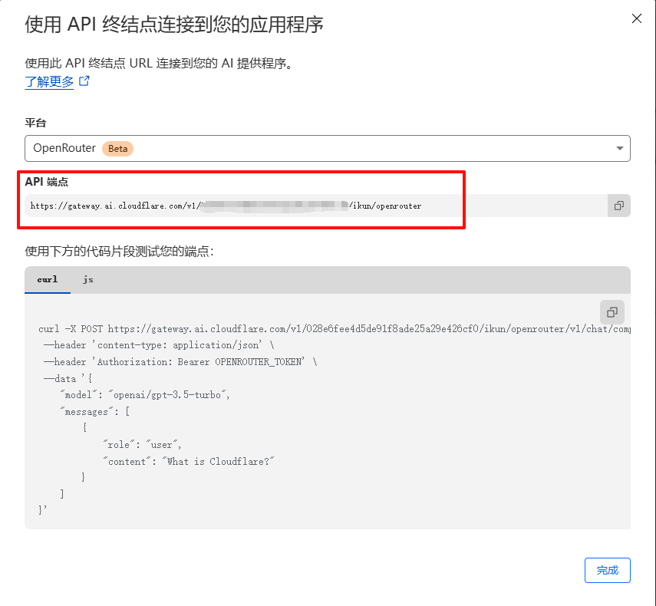Click the "messages": [ line
Viewport: 656px width, 606px height.
click(95, 411)
